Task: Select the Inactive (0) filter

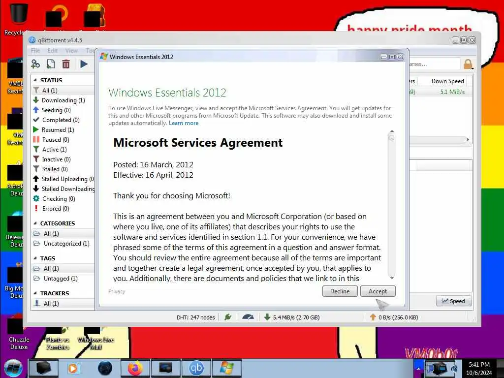Action: (63, 159)
